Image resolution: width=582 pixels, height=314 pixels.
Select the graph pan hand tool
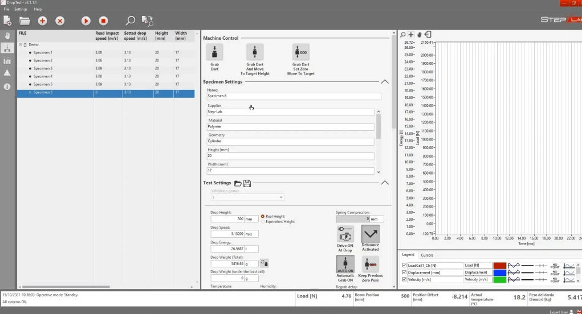[420, 35]
